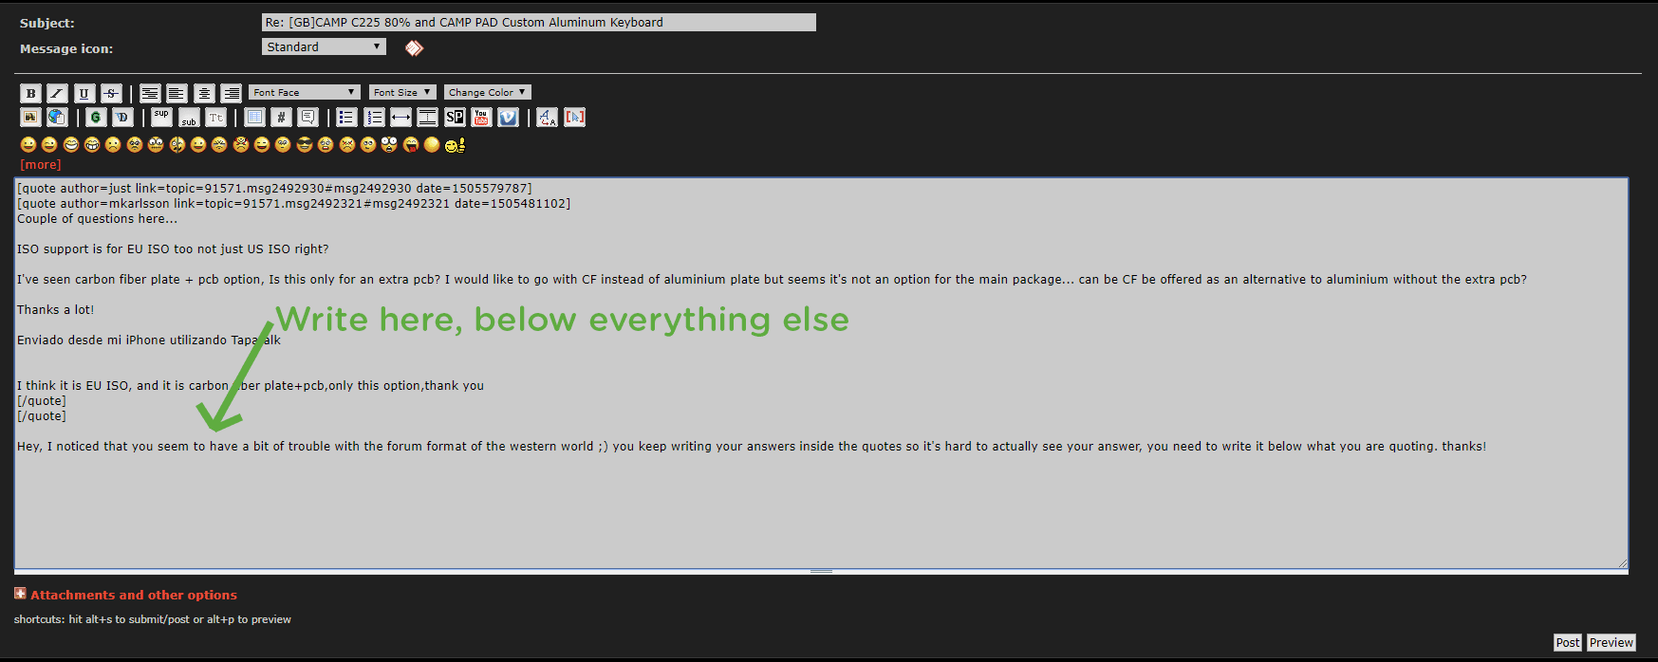Insert code block with hash icon
This screenshot has width=1658, height=662.
tap(281, 118)
